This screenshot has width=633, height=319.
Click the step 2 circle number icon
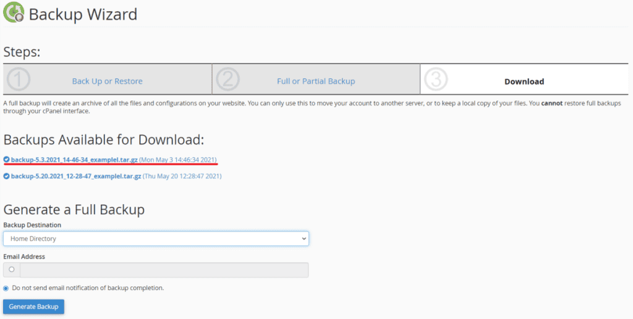click(x=227, y=80)
